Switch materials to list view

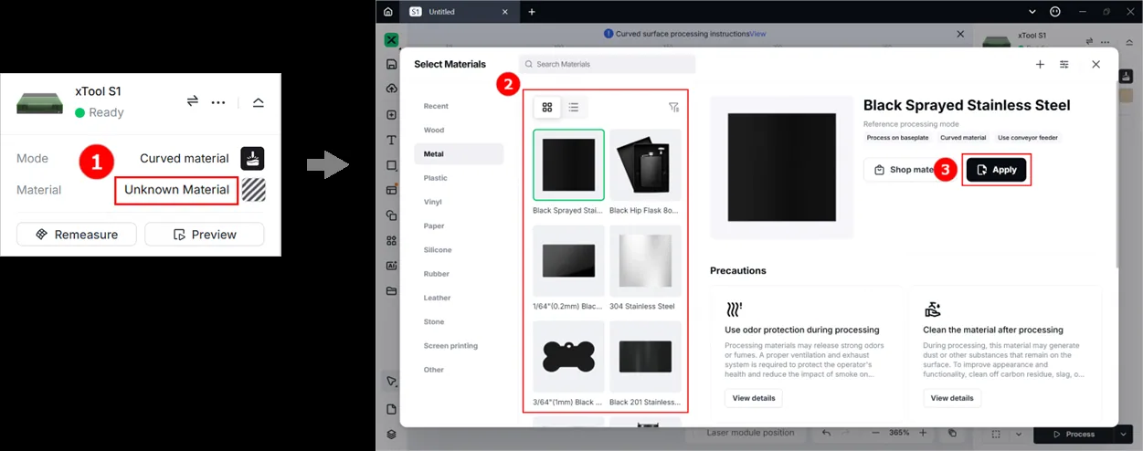(573, 107)
